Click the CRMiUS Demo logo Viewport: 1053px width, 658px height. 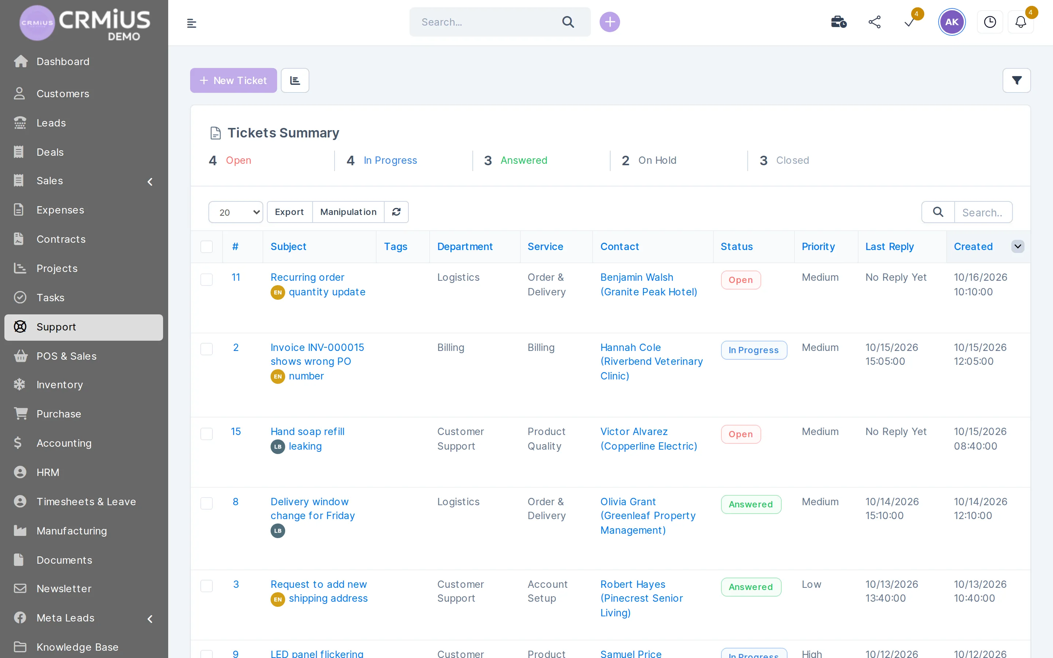click(85, 23)
